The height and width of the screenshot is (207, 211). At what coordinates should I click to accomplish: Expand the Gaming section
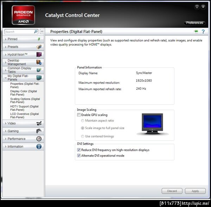(23, 131)
